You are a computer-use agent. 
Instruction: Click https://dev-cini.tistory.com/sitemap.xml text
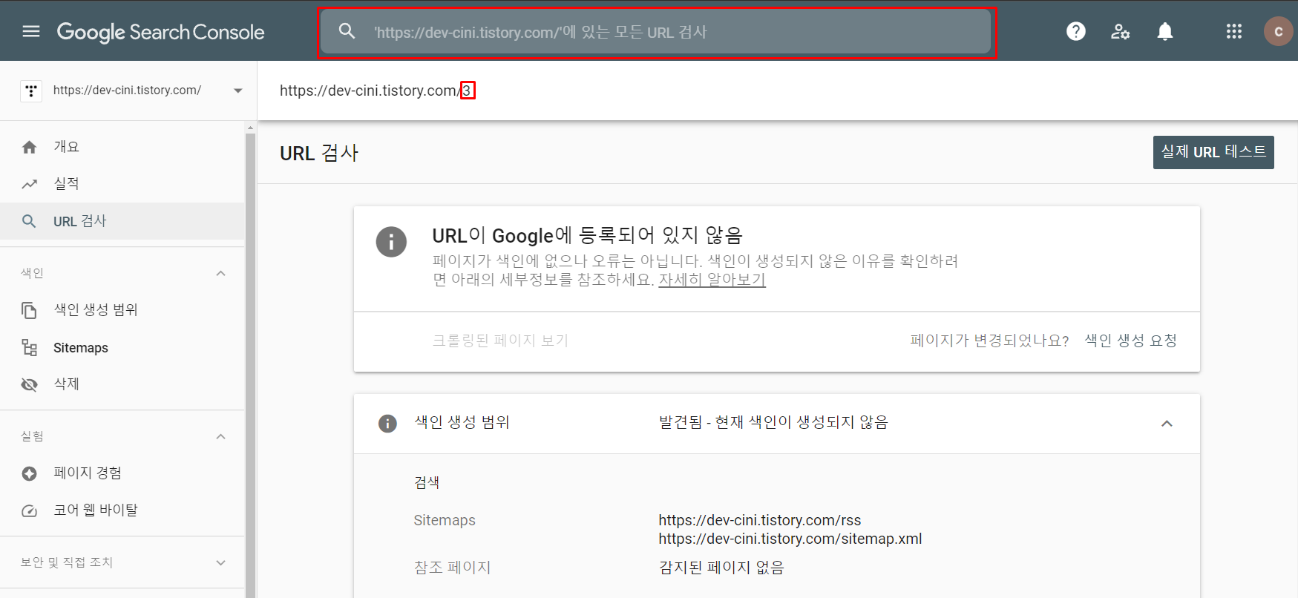click(x=790, y=539)
